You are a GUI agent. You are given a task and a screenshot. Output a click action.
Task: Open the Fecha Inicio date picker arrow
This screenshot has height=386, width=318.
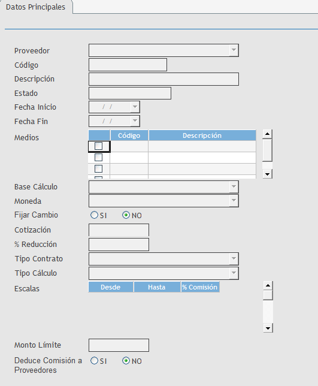[x=135, y=107]
